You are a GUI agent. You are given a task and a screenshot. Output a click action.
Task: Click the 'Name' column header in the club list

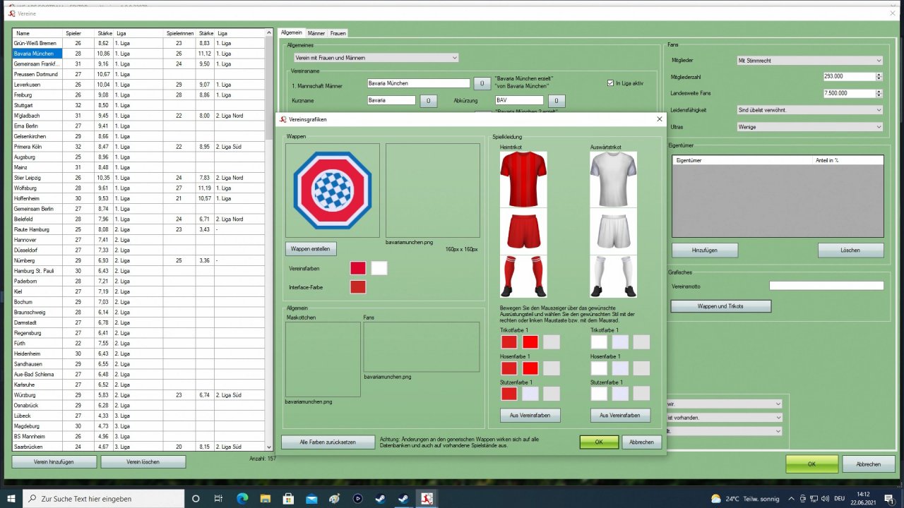pyautogui.click(x=39, y=33)
